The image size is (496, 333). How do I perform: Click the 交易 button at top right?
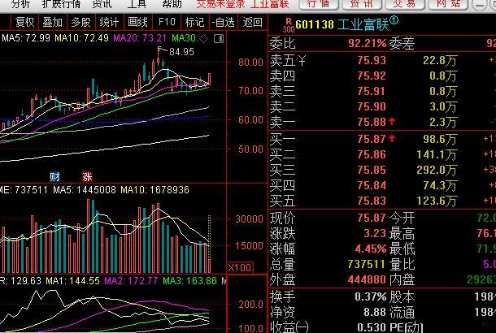point(405,4)
